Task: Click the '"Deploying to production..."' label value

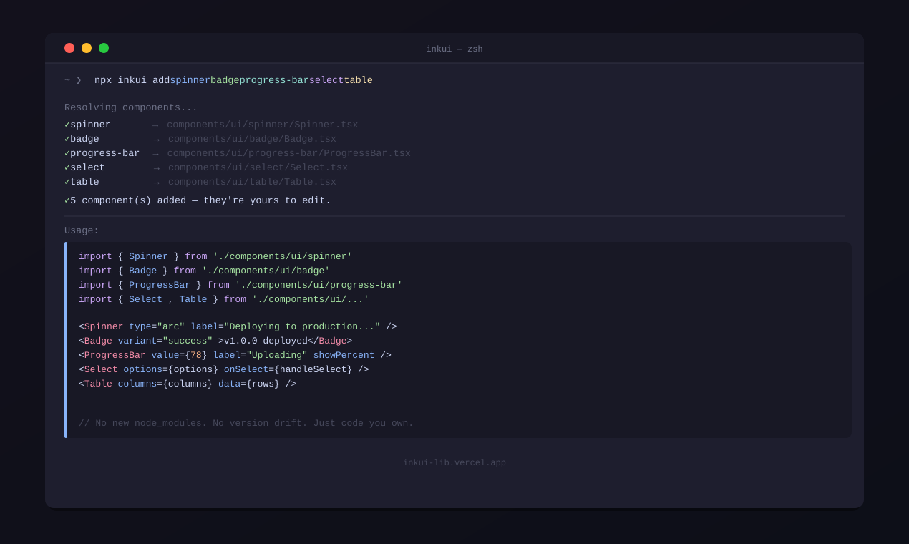Action: 302,326
